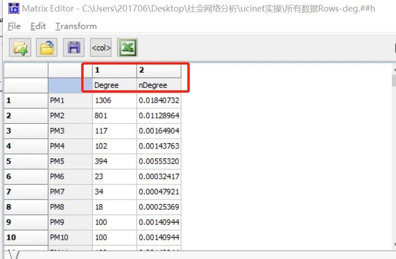Click column number 2 header

(159, 70)
